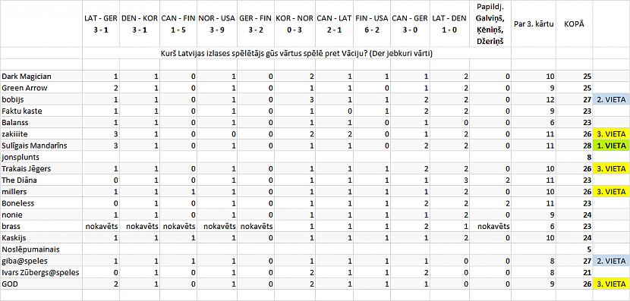Select the Par 3. kārtu header cell
630x301 pixels.
pyautogui.click(x=534, y=24)
